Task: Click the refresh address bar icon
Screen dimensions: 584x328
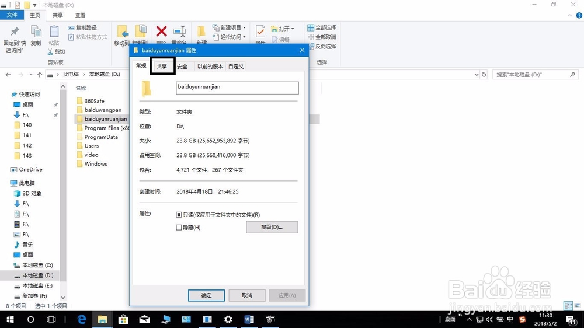Action: 484,75
